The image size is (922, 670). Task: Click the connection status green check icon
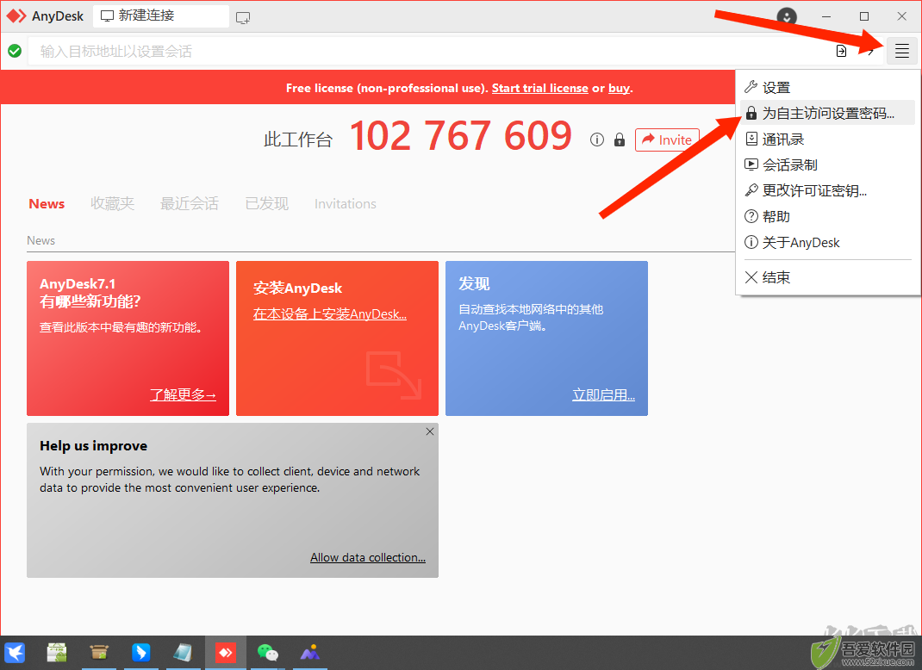[x=15, y=51]
